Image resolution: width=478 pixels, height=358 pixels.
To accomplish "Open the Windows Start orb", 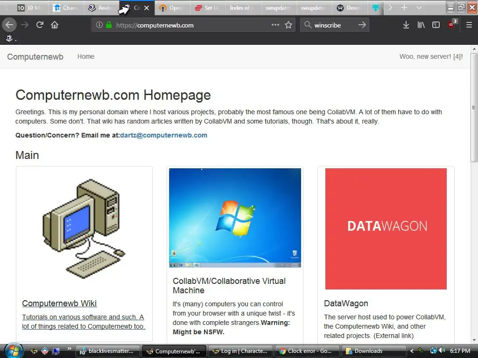I will tap(13, 351).
